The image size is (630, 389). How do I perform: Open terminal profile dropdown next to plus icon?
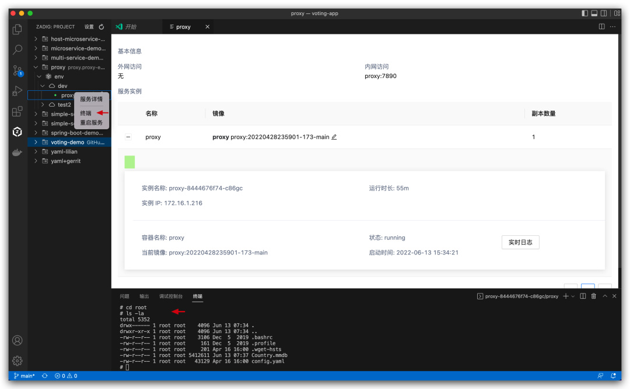coord(573,296)
